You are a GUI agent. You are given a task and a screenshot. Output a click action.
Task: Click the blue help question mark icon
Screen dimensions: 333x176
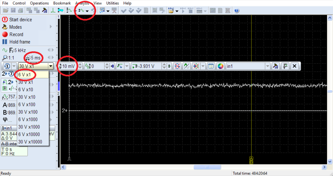[x=237, y=11]
